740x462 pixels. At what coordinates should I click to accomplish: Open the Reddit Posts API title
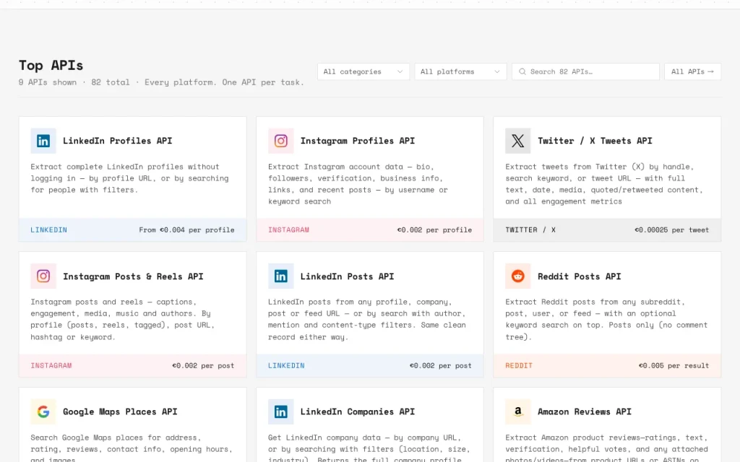(580, 276)
